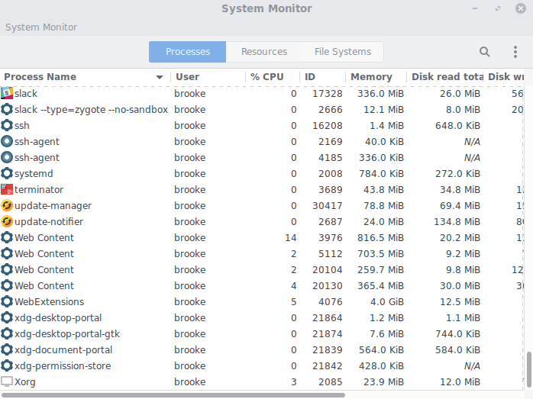The height and width of the screenshot is (399, 533).
Task: Click the xdg-desktop-portal-gtk icon
Action: point(7,333)
